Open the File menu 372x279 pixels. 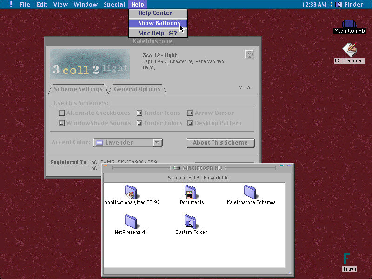(x=25, y=4)
